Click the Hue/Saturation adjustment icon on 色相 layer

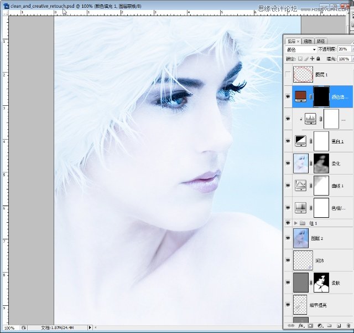(x=301, y=207)
